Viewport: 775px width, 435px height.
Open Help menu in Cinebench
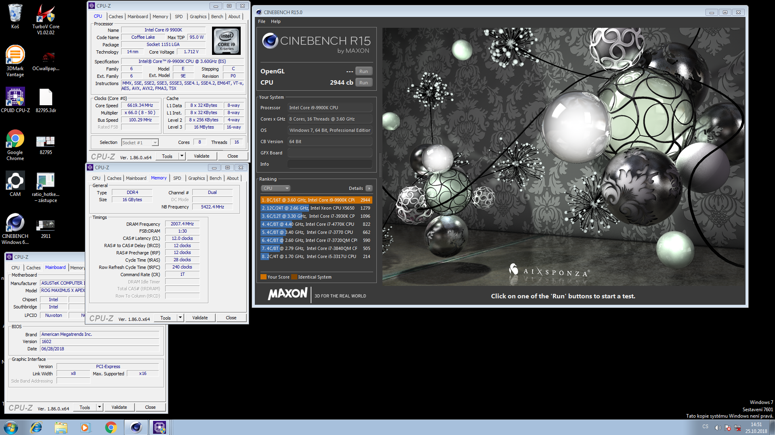276,21
